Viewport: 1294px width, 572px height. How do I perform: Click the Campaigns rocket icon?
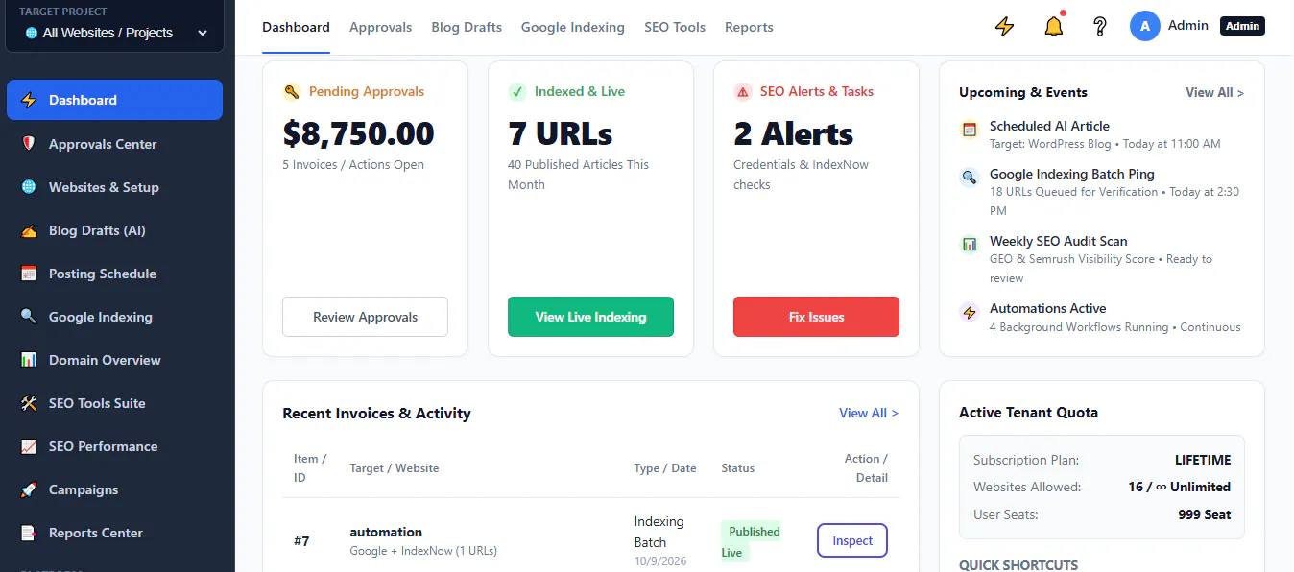click(x=29, y=489)
